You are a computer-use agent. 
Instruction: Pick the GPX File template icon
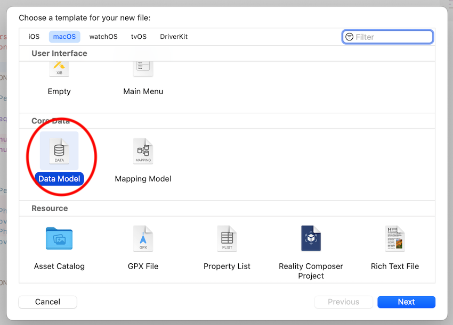143,238
